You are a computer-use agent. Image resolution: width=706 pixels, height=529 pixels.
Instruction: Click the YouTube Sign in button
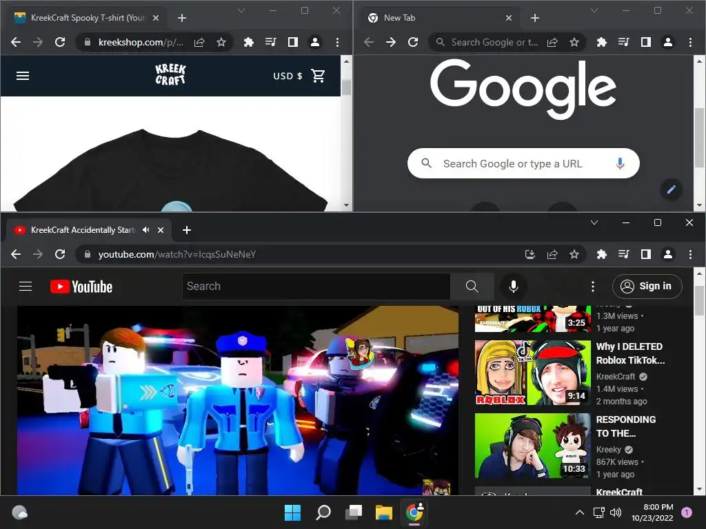point(647,286)
